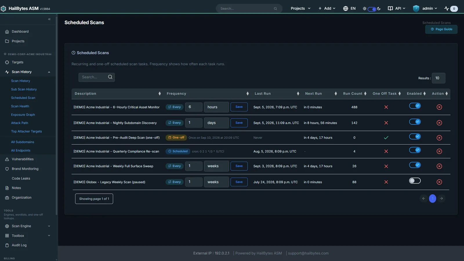The image size is (464, 261).
Task: Save Nightly Subdomain Discovery frequency
Action: (239, 123)
